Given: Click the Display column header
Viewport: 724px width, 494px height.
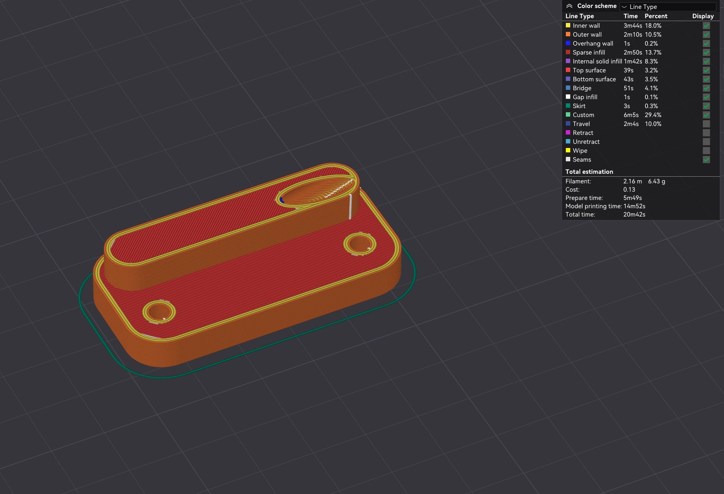Looking at the screenshot, I should coord(703,16).
